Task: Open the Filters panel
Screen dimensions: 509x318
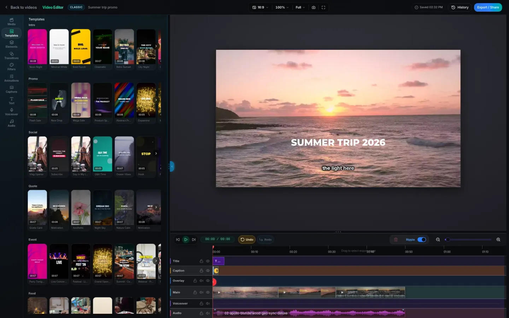Action: [x=11, y=67]
